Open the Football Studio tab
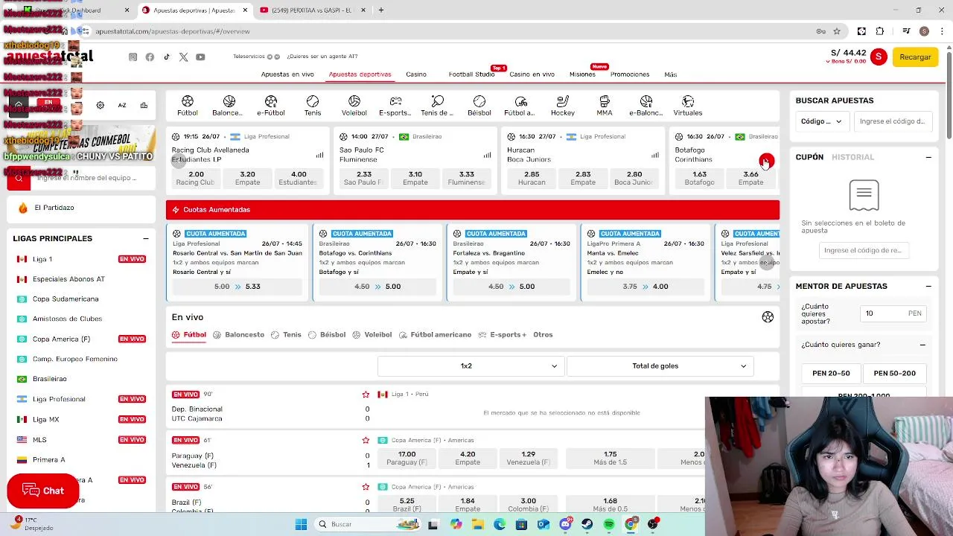This screenshot has width=953, height=536. (471, 74)
